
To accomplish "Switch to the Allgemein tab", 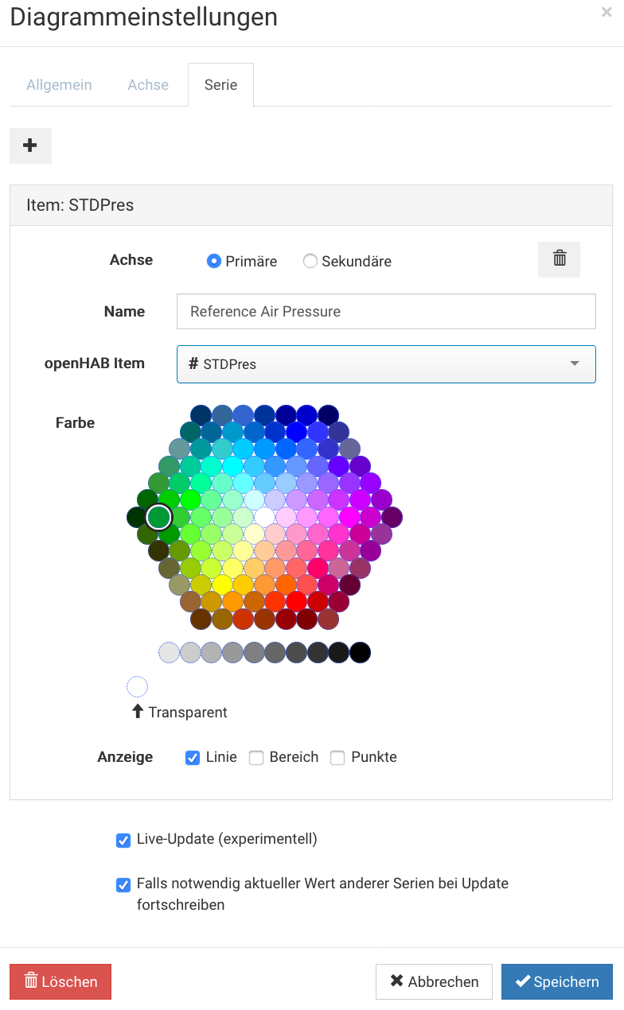I will tap(59, 84).
